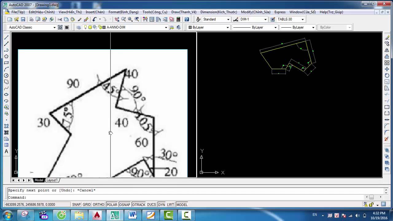Expand the undo history dropdown arrow

100,19
